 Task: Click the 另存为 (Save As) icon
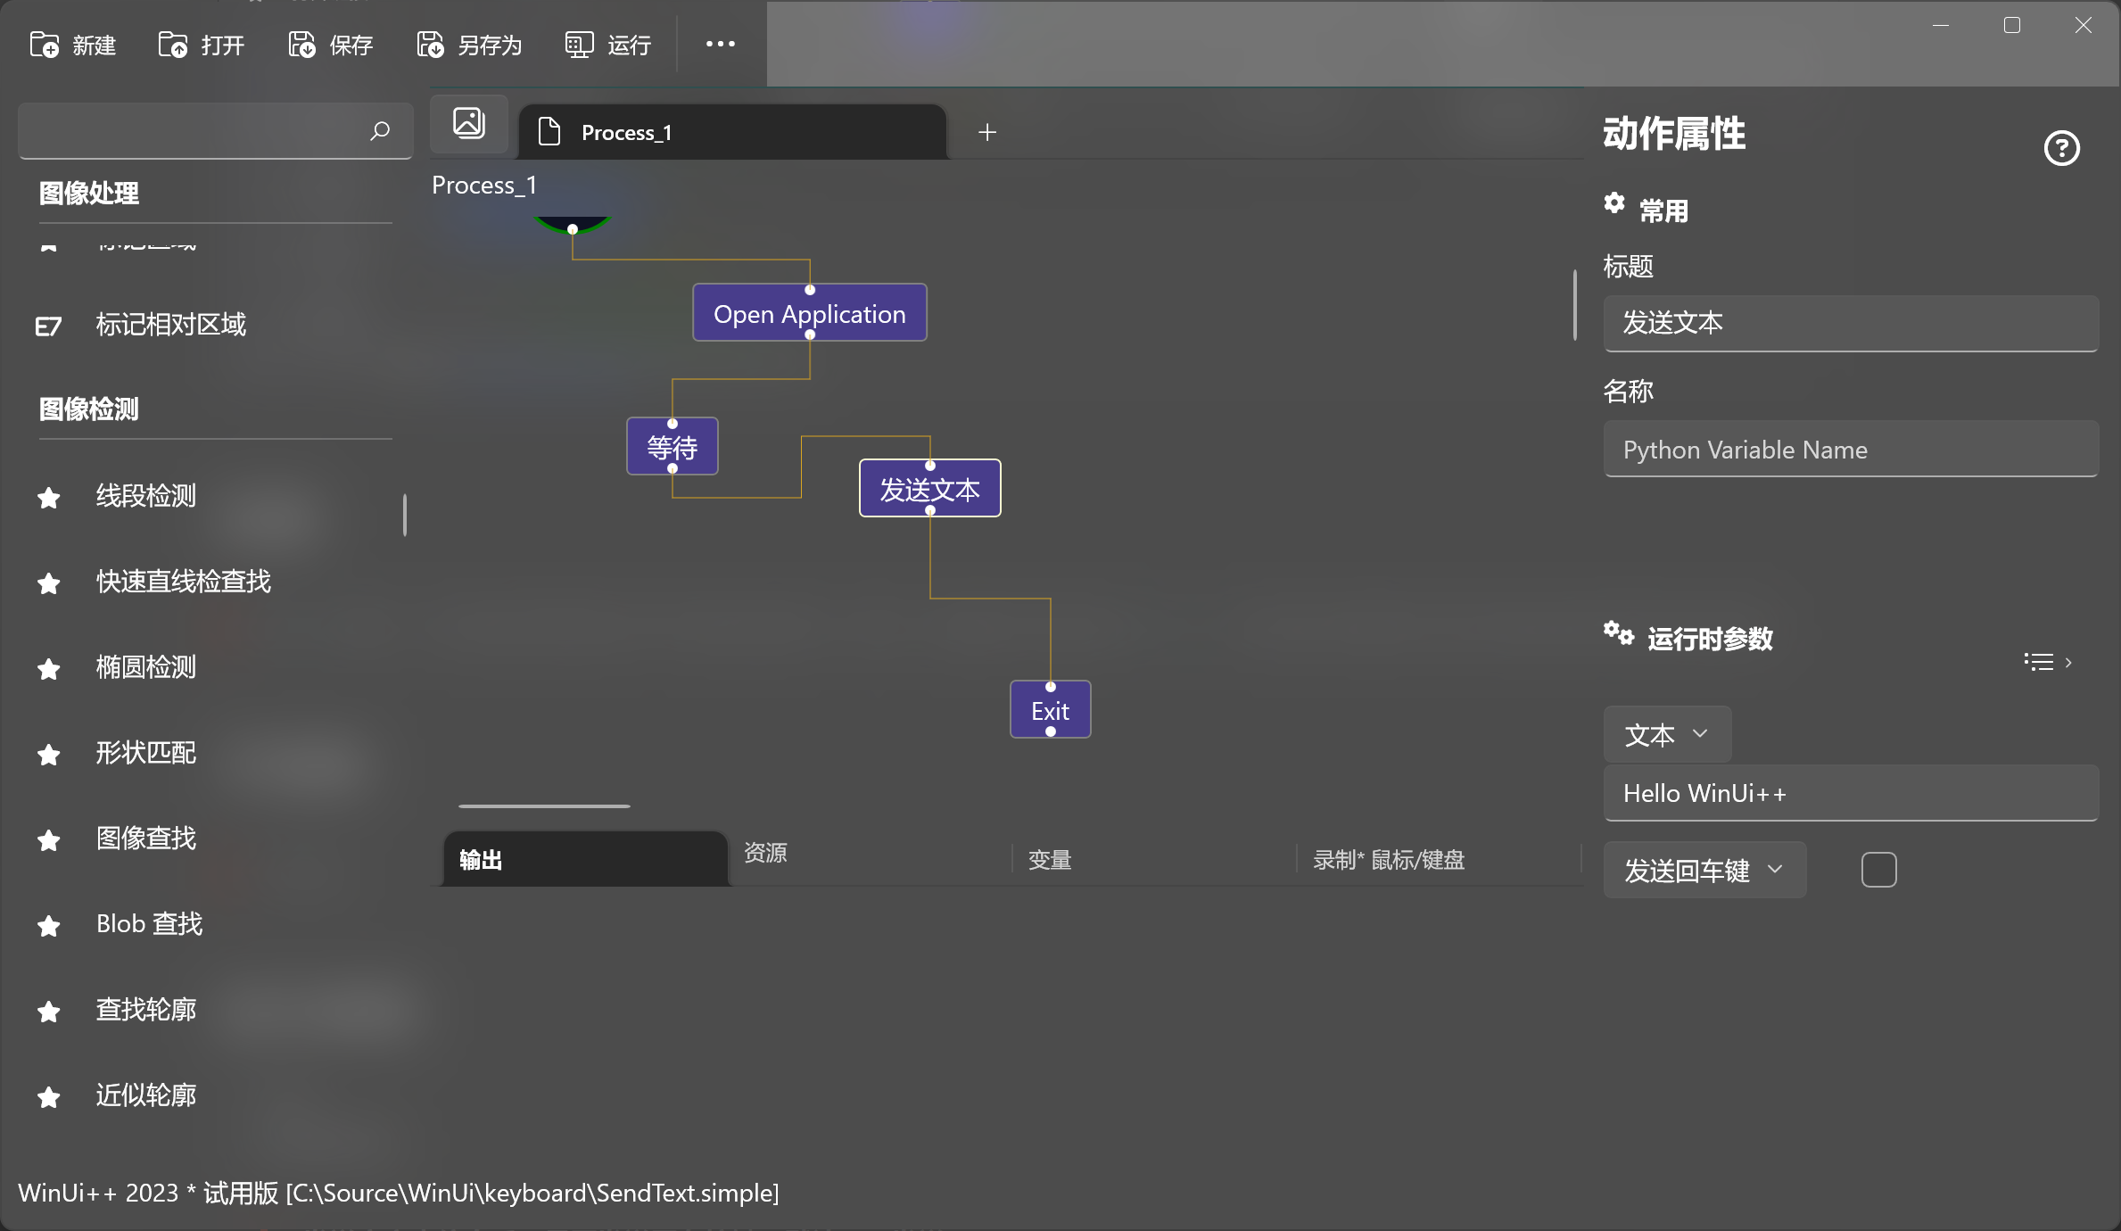click(x=431, y=45)
